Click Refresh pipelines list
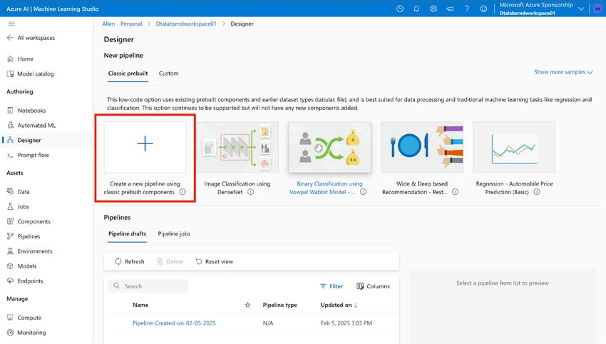Image resolution: width=606 pixels, height=344 pixels. 130,262
